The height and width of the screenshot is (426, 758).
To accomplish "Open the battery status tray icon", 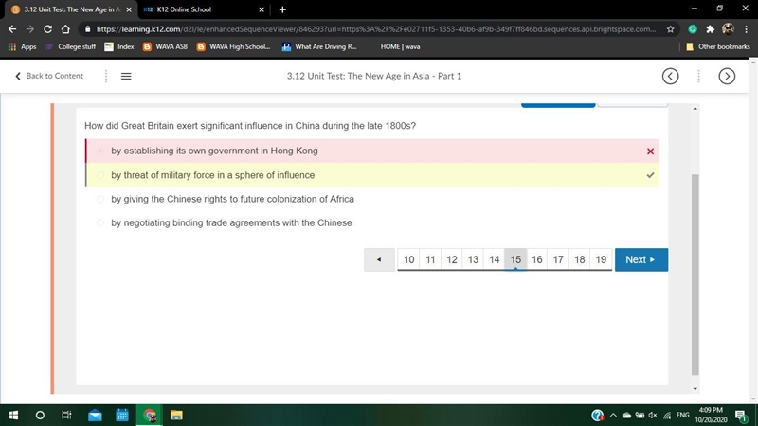I will (x=641, y=416).
